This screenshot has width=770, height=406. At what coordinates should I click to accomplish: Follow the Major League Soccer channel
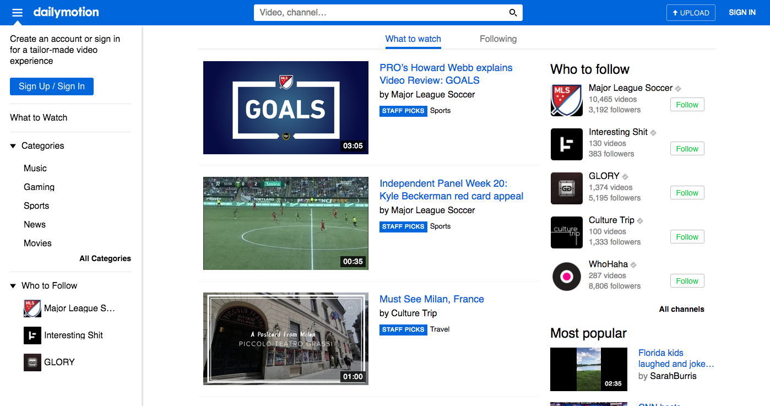tap(687, 104)
